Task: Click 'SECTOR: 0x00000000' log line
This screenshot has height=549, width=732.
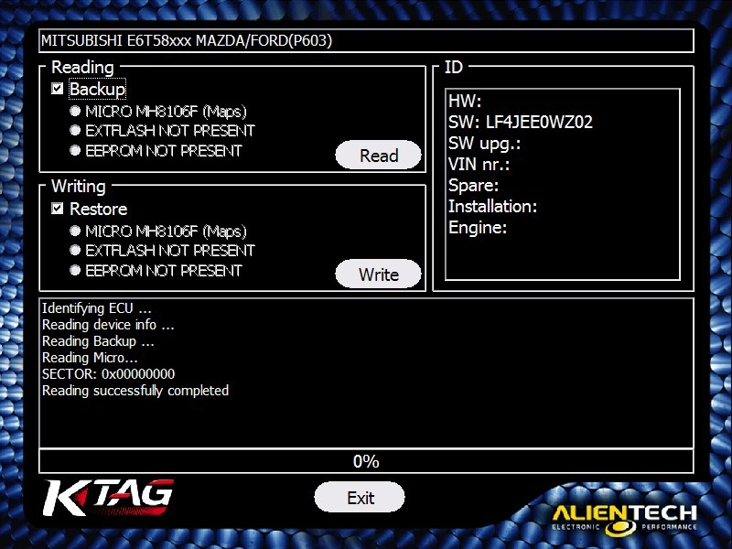Action: tap(108, 374)
